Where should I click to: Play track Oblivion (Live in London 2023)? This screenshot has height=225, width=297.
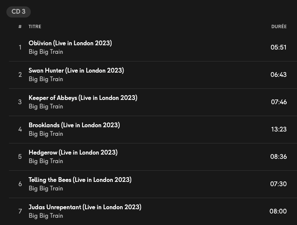pyautogui.click(x=70, y=43)
